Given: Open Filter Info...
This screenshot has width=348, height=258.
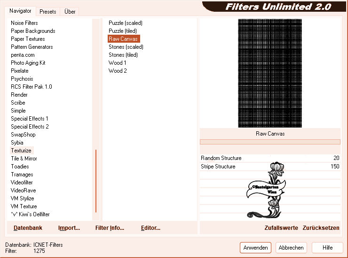Looking at the screenshot, I should [x=110, y=228].
